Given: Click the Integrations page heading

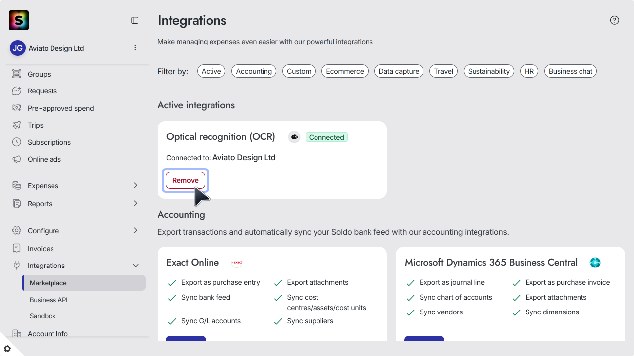Looking at the screenshot, I should point(192,20).
